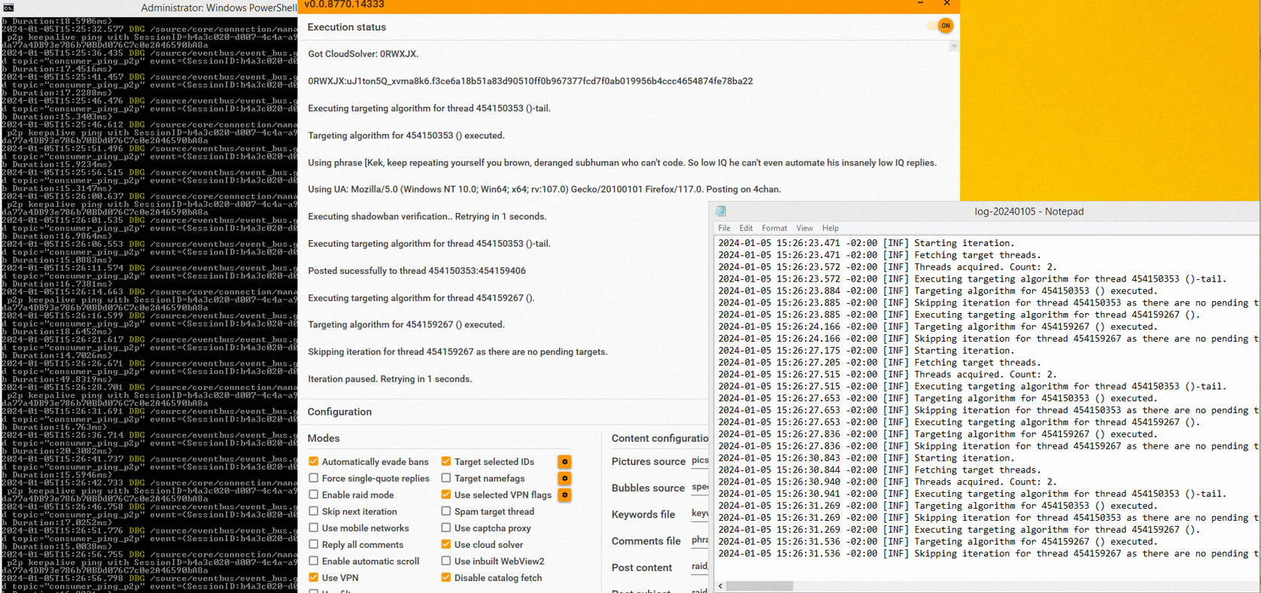This screenshot has height=593, width=1261.
Task: Check Reply all comments
Action: click(314, 545)
